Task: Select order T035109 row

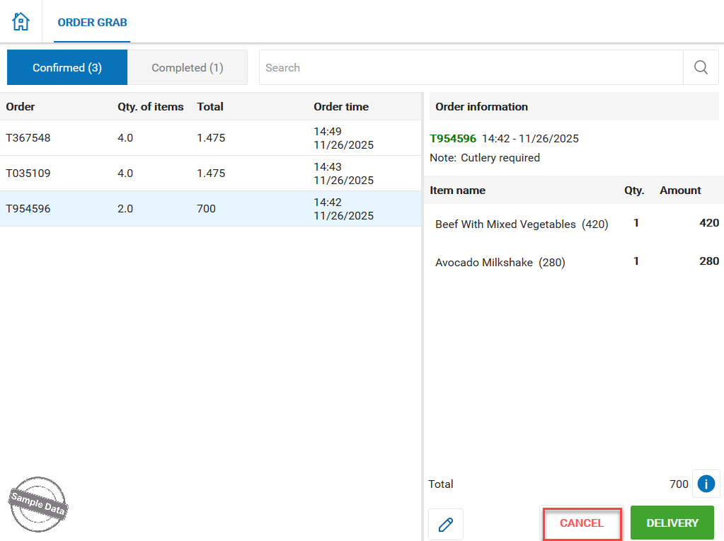Action: pyautogui.click(x=211, y=173)
